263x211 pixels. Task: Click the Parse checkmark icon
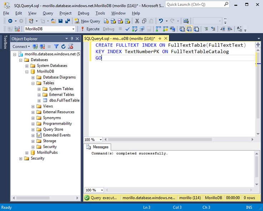point(127,29)
